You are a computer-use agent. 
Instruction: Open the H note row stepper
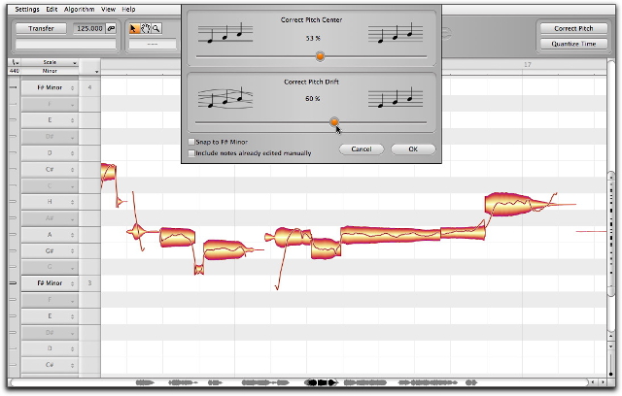point(72,202)
